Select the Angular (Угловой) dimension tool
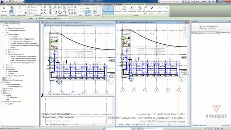231x130 pixels. 124,9
